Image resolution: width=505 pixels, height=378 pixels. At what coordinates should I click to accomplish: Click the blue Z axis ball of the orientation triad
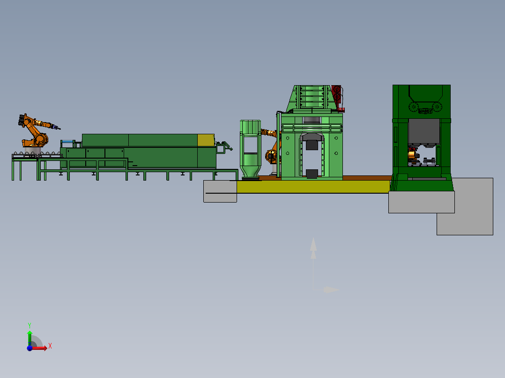point(30,348)
